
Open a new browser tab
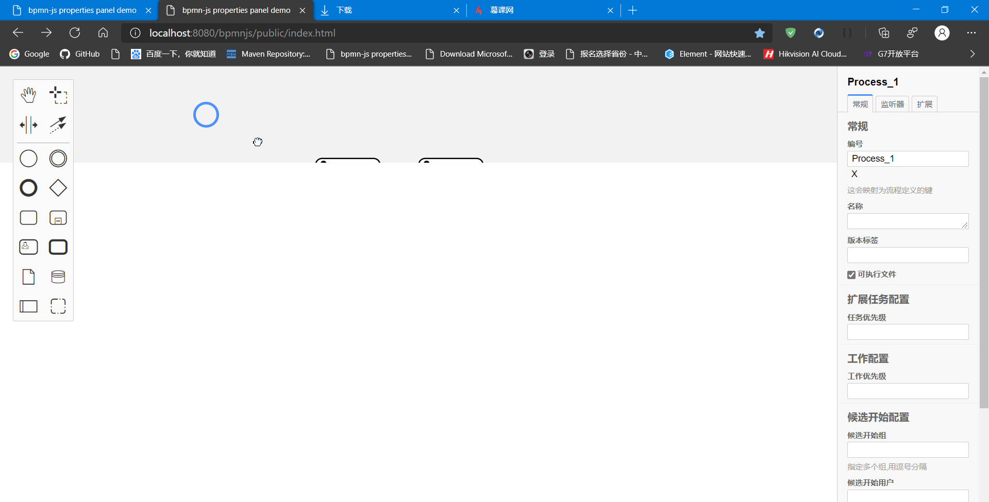[x=633, y=10]
